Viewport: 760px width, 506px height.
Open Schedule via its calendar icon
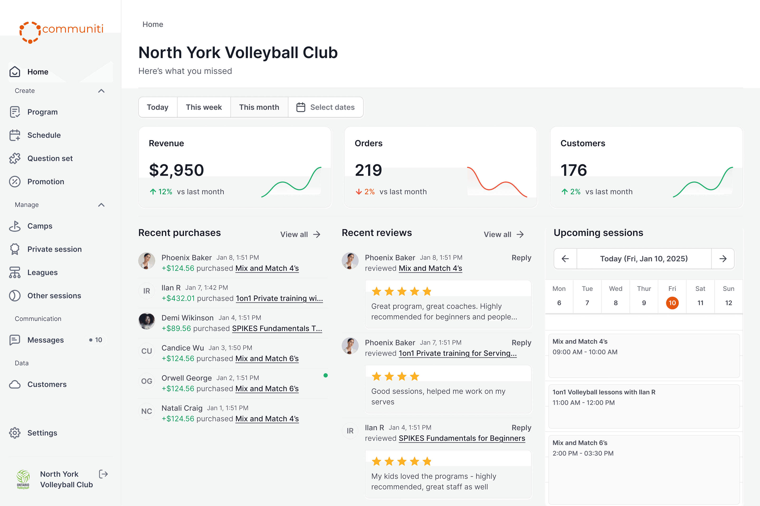(x=15, y=135)
